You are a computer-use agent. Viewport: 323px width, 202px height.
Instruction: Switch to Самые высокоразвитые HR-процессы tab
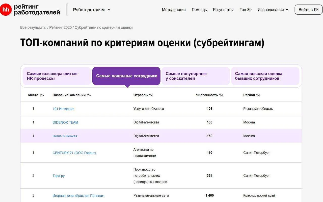point(57,76)
